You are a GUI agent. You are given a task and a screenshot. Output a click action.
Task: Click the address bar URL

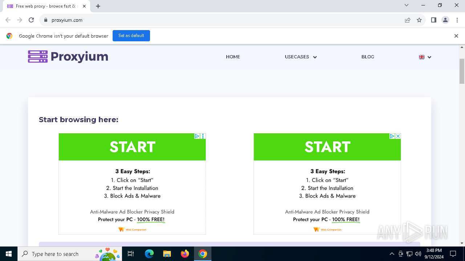coord(67,20)
